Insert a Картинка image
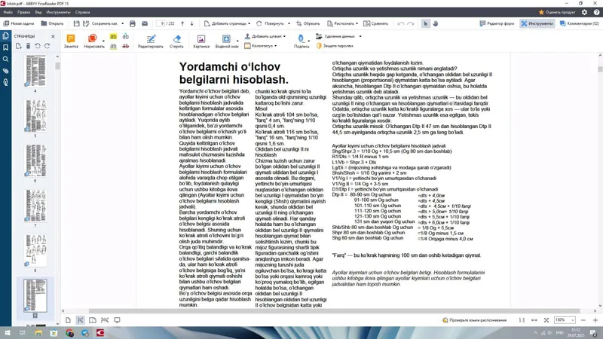Image resolution: width=603 pixels, height=339 pixels. coord(201,41)
